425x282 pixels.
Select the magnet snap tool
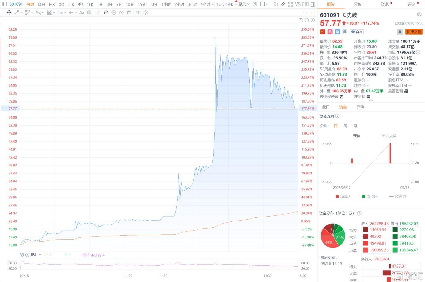(x=106, y=13)
